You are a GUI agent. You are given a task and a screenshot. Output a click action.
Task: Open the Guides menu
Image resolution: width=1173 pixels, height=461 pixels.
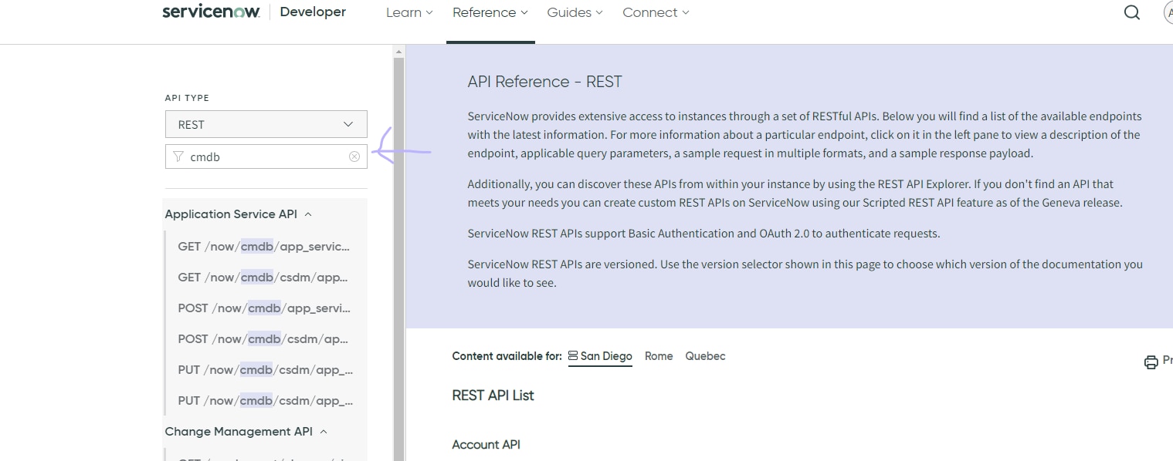coord(575,12)
